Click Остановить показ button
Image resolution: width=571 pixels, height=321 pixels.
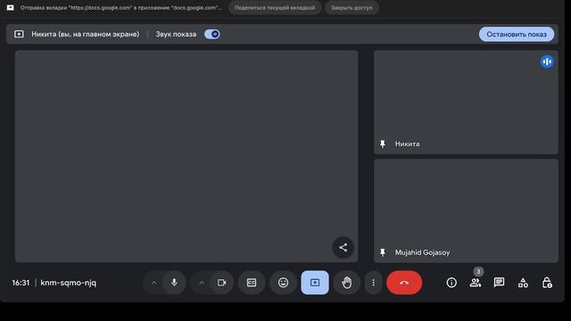point(517,34)
